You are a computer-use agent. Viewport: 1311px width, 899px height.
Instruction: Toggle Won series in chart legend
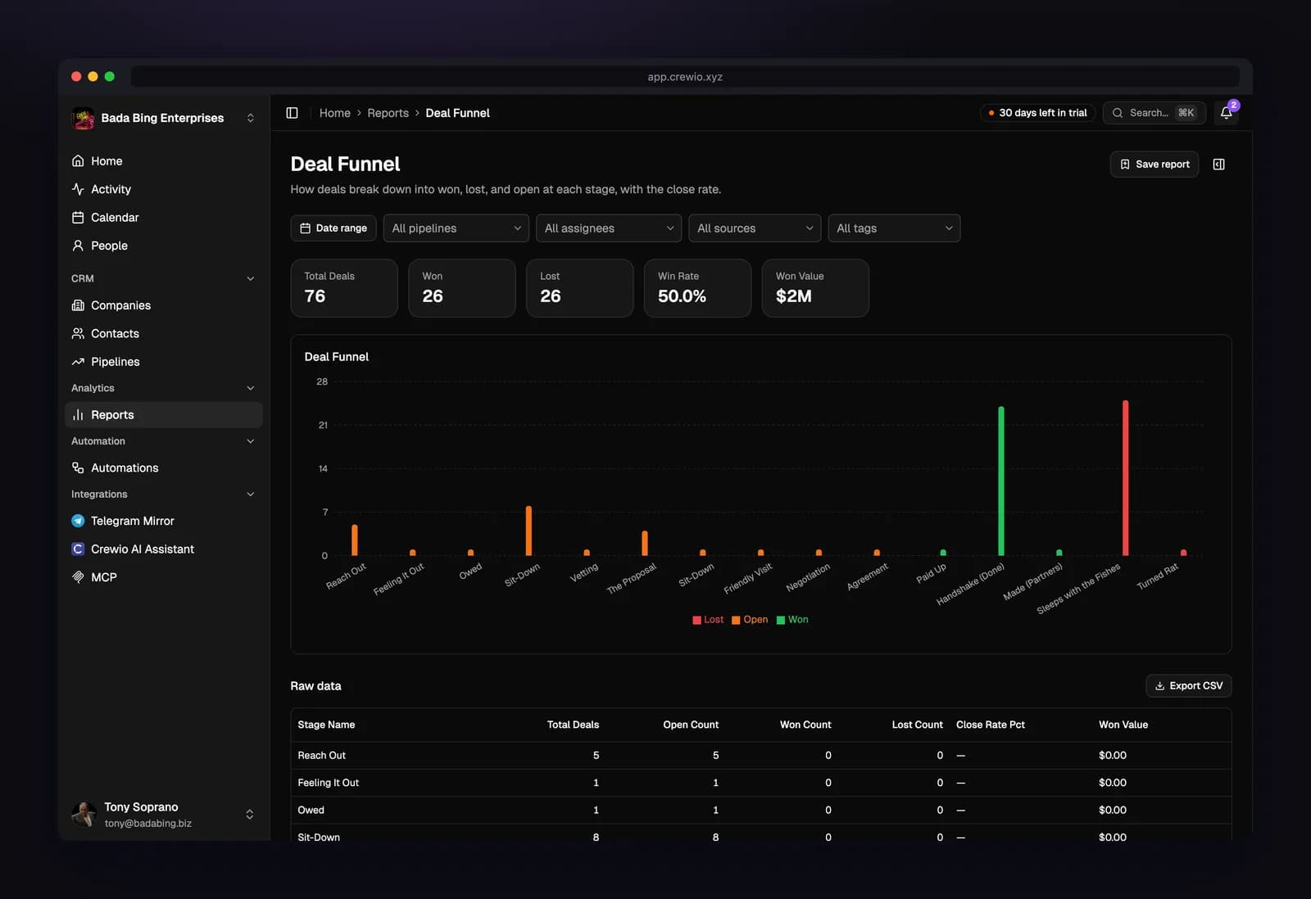pyautogui.click(x=792, y=620)
